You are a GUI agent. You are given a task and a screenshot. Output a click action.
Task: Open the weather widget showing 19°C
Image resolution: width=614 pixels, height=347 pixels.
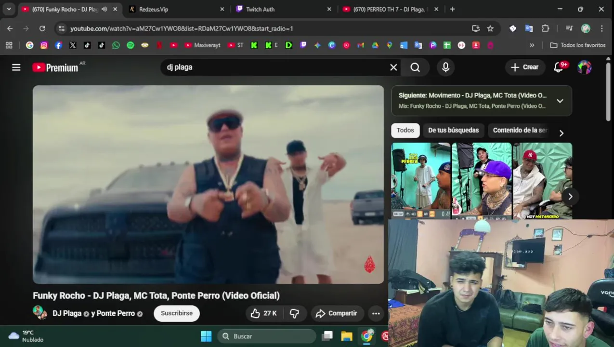(x=26, y=336)
